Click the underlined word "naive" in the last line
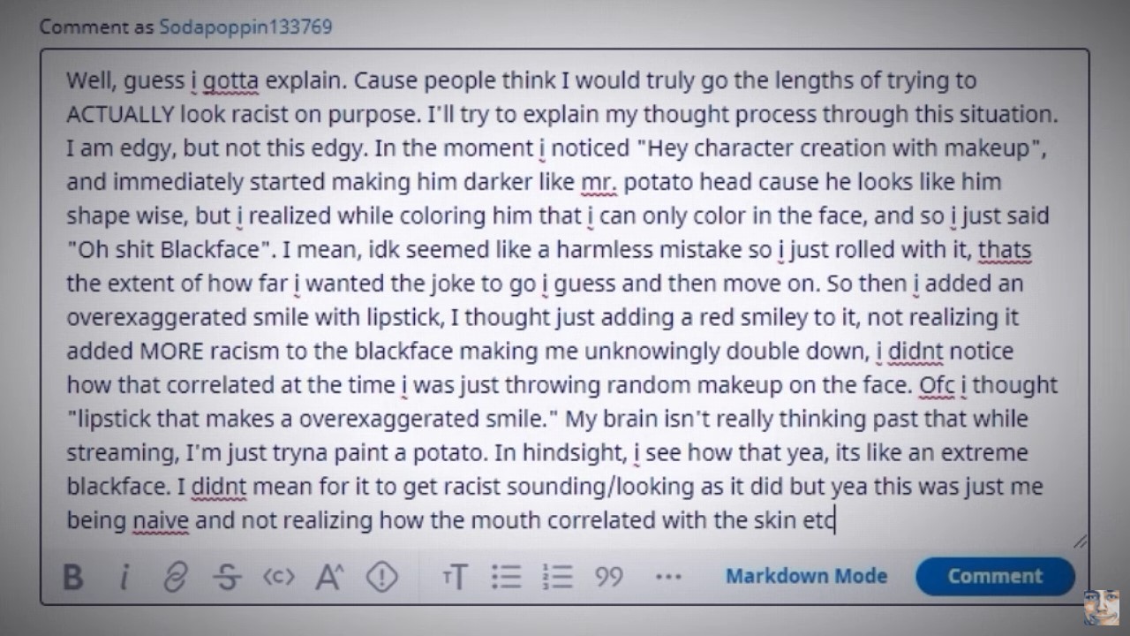The width and height of the screenshot is (1130, 636). coord(161,520)
